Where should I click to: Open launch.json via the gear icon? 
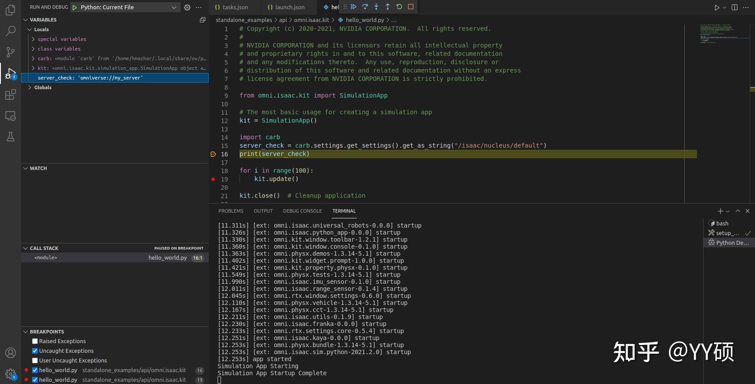click(187, 7)
